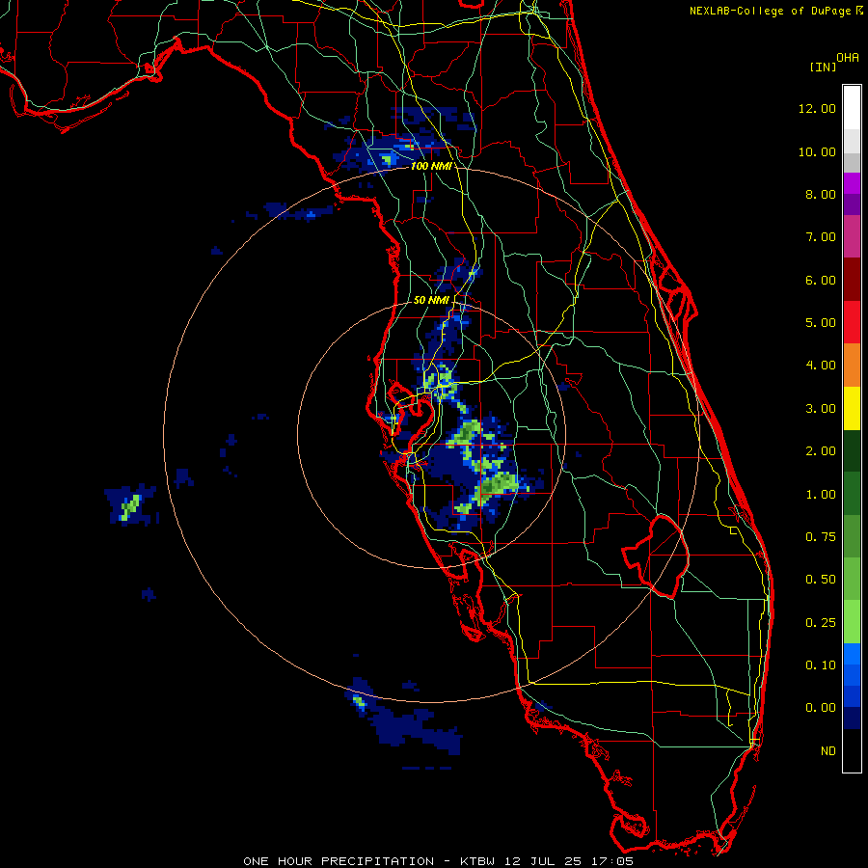The height and width of the screenshot is (868, 868).
Task: Click the dark red color band in legend
Action: pyautogui.click(x=852, y=280)
